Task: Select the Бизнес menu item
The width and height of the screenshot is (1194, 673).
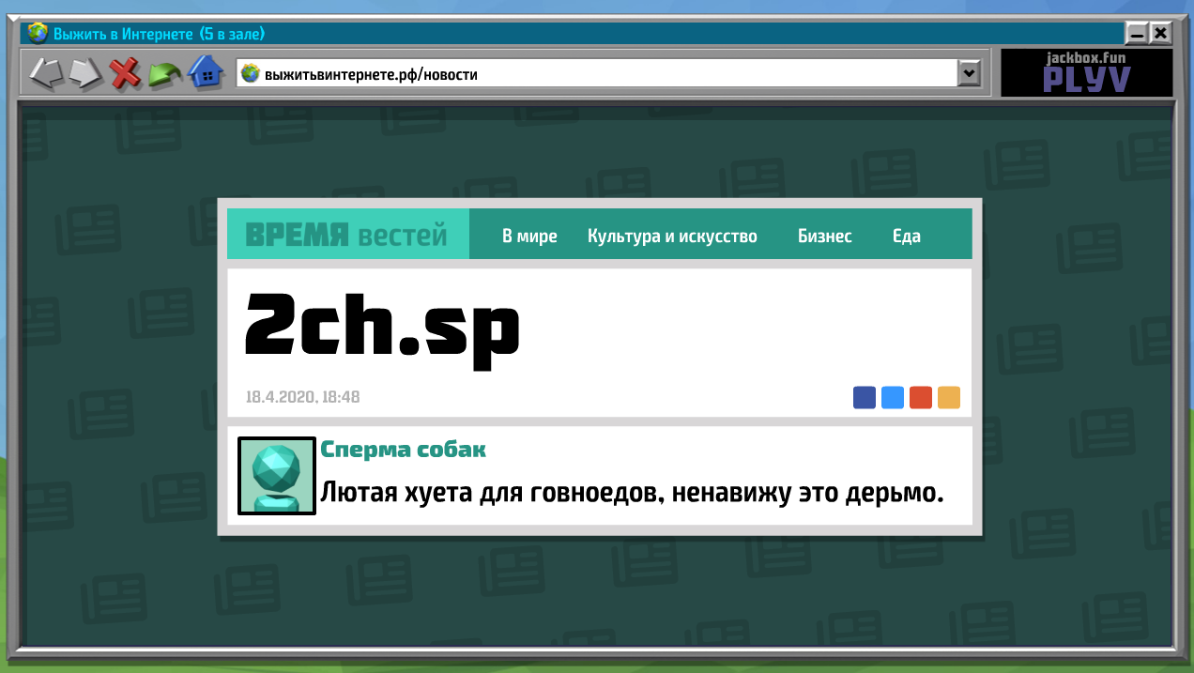Action: 825,236
